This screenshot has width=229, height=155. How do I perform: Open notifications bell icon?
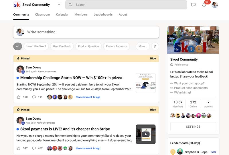204,5
